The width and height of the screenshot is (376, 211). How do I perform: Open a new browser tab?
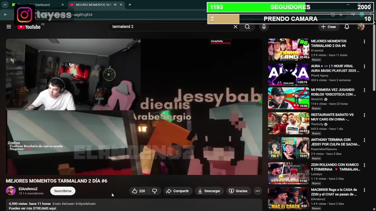pos(130,5)
